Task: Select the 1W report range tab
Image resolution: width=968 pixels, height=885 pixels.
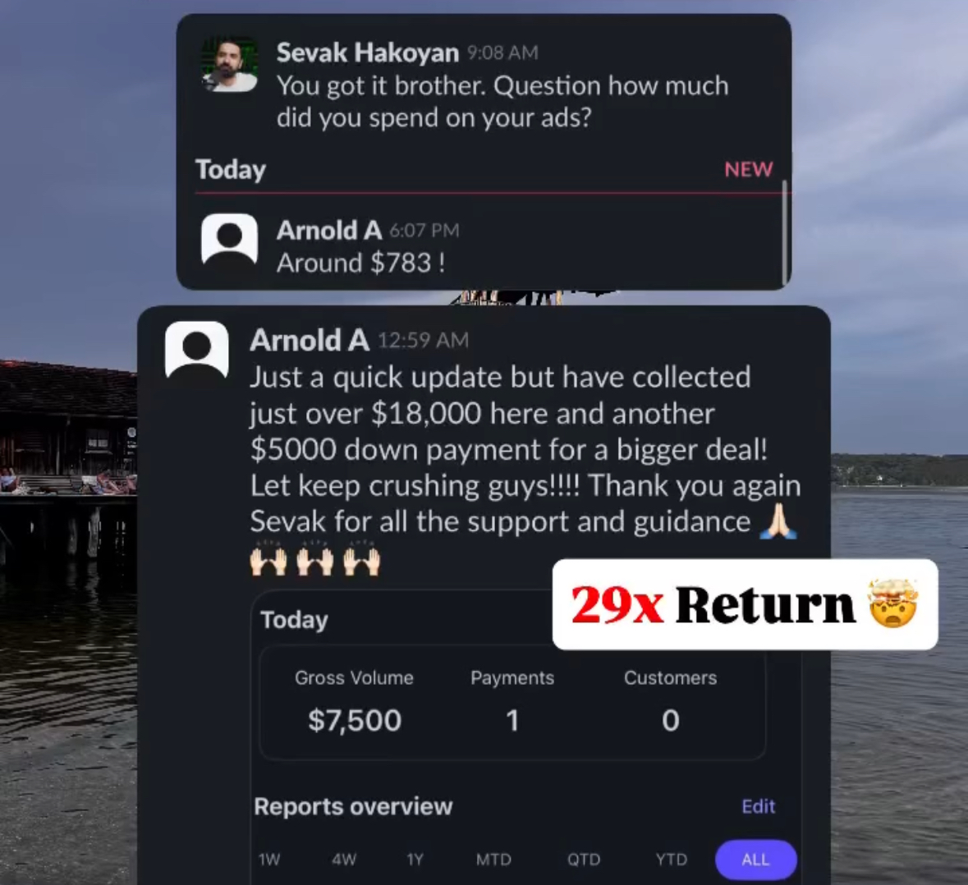Action: [269, 859]
